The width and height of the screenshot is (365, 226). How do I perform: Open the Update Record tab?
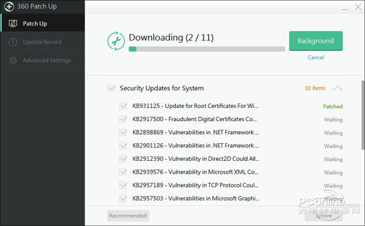(43, 42)
